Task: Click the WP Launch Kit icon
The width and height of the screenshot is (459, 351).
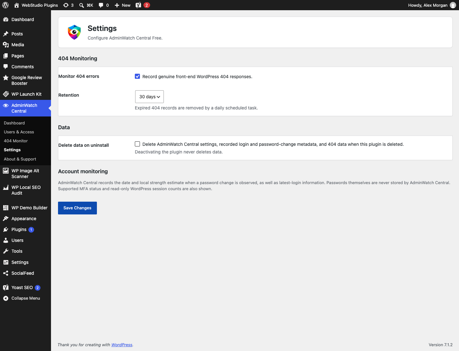Action: coord(6,94)
